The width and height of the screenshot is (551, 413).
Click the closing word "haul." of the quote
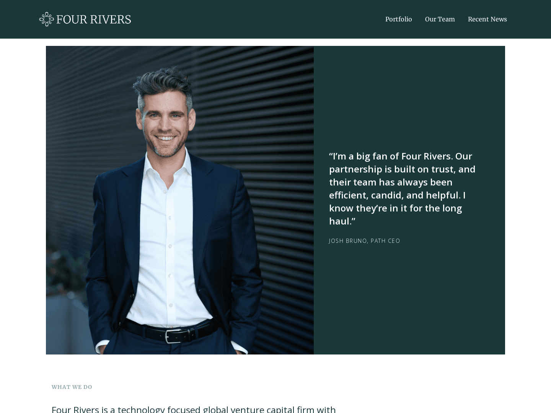tap(342, 221)
